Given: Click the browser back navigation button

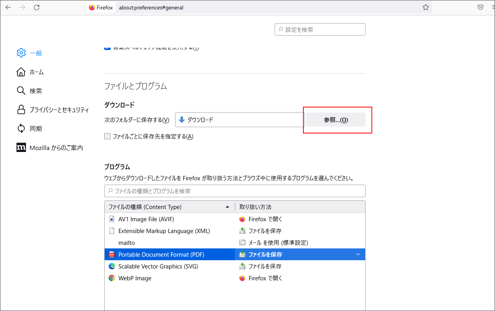Looking at the screenshot, I should click(8, 7).
